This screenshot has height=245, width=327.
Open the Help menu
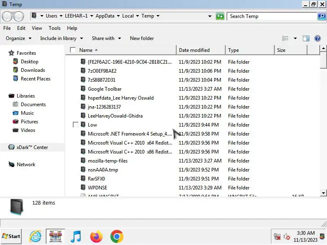click(x=72, y=28)
